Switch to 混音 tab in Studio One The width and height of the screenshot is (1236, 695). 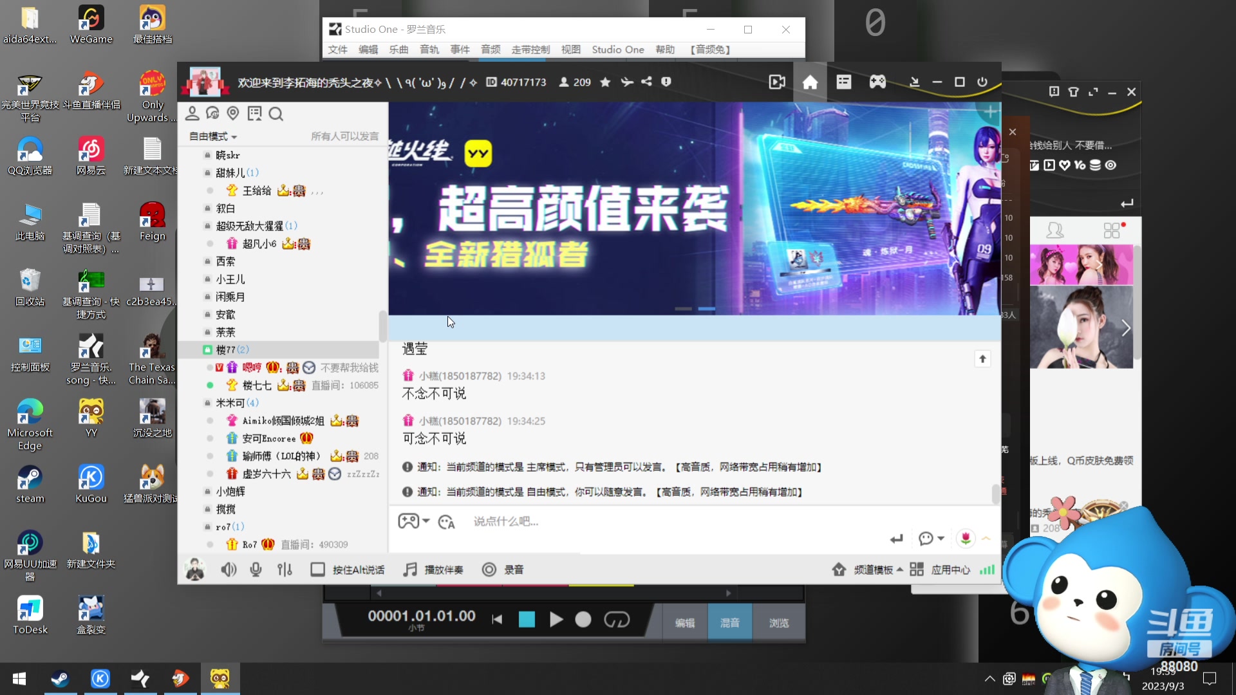click(729, 622)
